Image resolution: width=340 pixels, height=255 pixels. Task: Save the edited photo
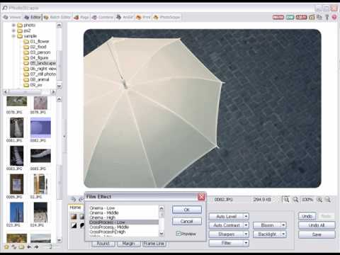point(317,234)
